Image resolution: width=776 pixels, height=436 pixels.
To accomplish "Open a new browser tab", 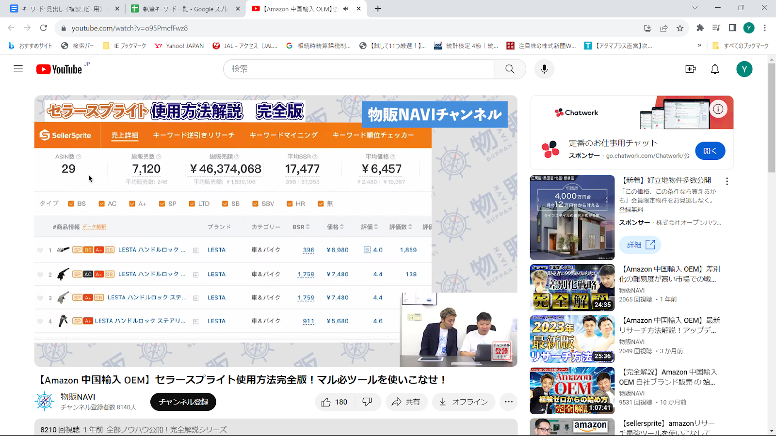I will (378, 8).
